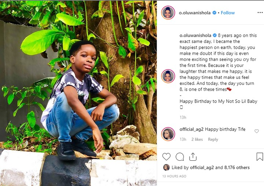
Task: Reply to the official_ag2 comment
Action: pyautogui.click(x=213, y=139)
